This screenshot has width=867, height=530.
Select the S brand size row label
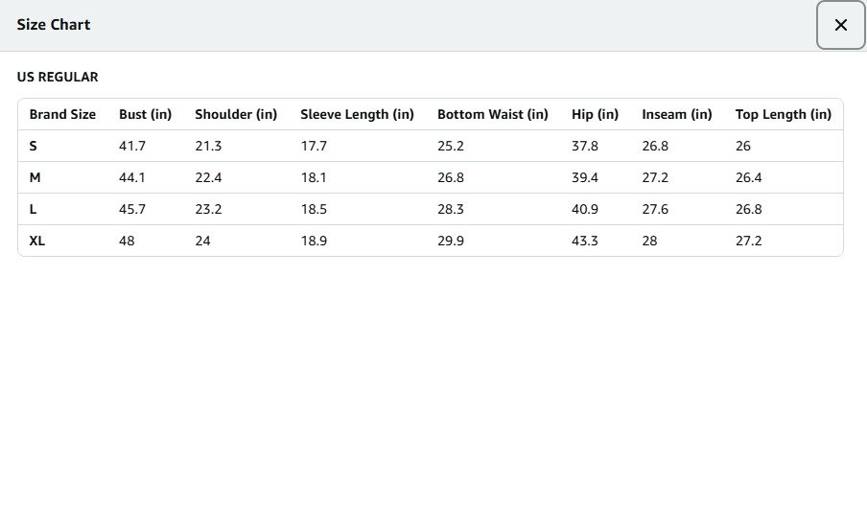[x=34, y=146]
